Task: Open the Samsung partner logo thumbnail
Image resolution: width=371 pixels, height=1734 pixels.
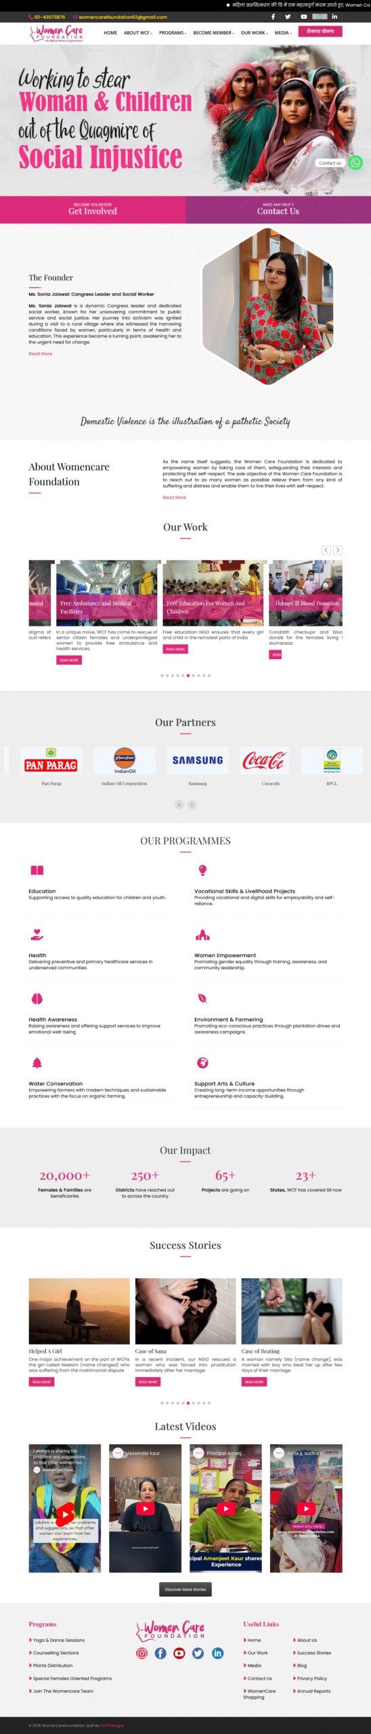Action: coord(198,760)
